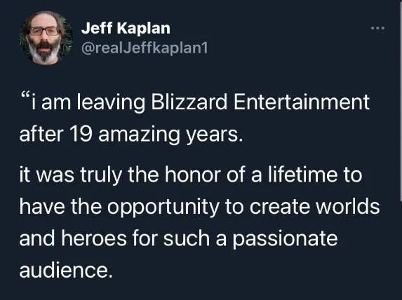
Task: Click the word 'audience.' ending the tweet
Action: (x=66, y=271)
